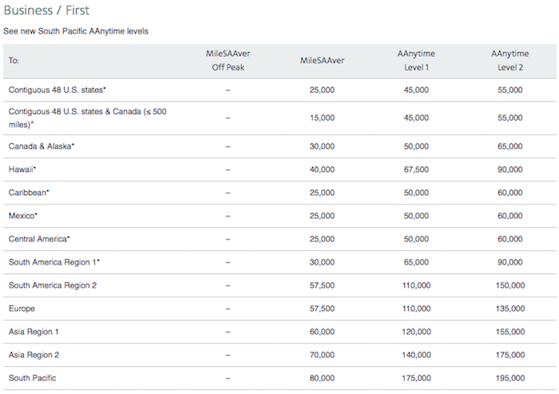This screenshot has height=394, width=559.
Task: Click the 80,000 MileSAAver South Pacific value
Action: click(322, 378)
